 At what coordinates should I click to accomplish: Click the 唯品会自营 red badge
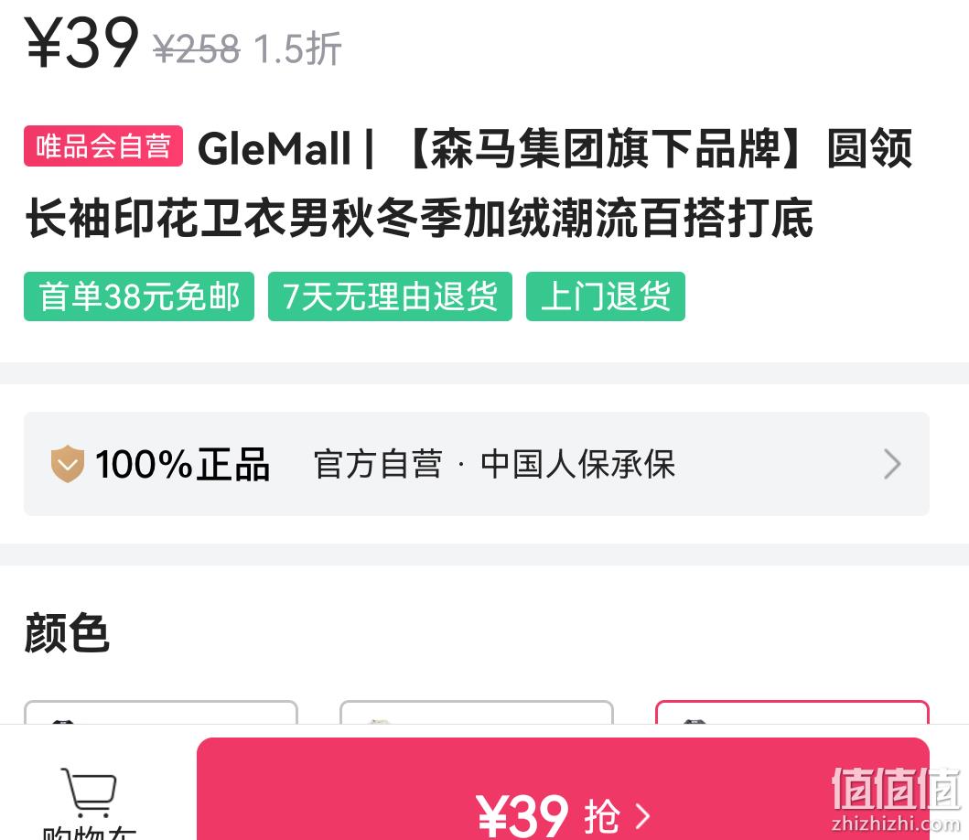point(103,145)
